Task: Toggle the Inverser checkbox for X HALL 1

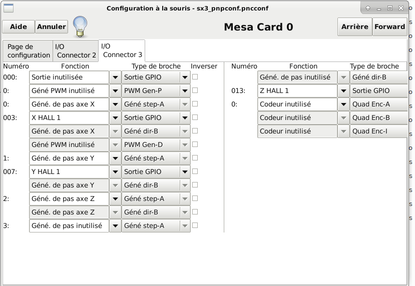Action: click(x=195, y=117)
